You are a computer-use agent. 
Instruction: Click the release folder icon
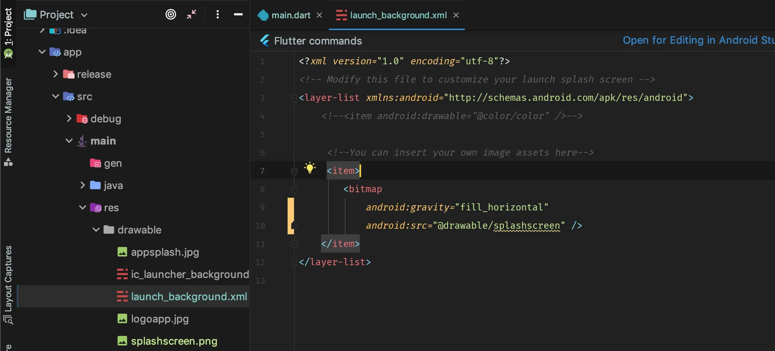pyautogui.click(x=69, y=74)
